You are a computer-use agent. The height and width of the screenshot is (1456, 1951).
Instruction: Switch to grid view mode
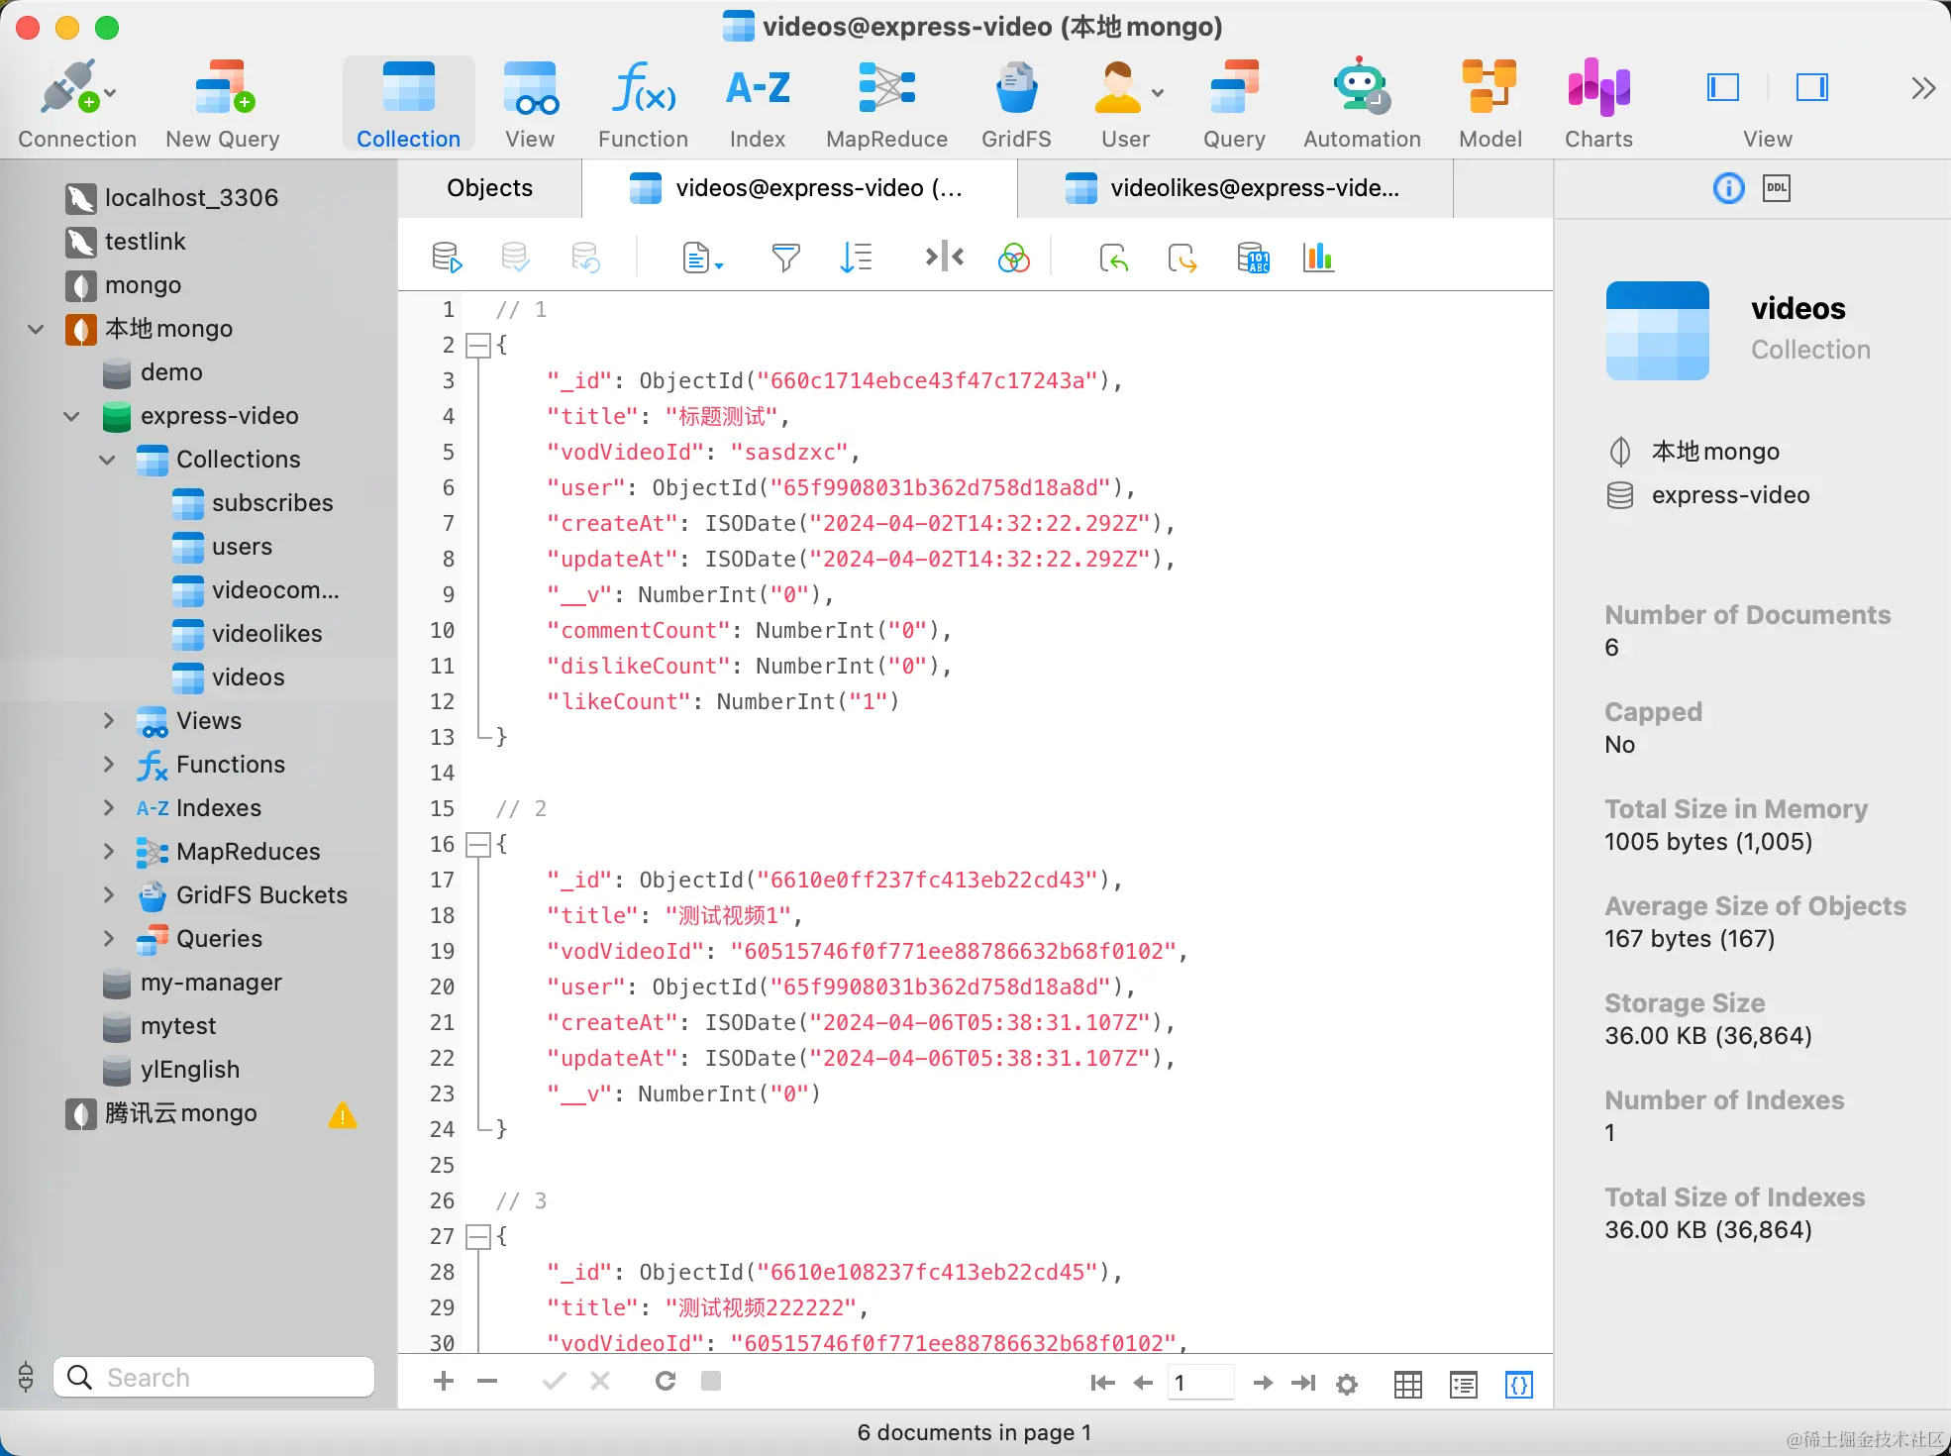(1407, 1384)
